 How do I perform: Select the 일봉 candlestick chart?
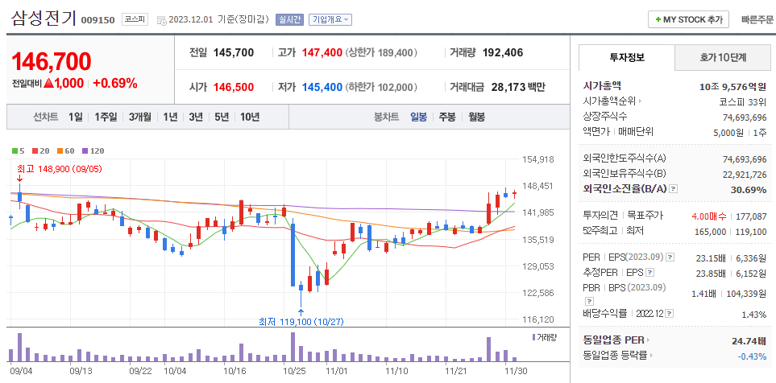tap(419, 117)
